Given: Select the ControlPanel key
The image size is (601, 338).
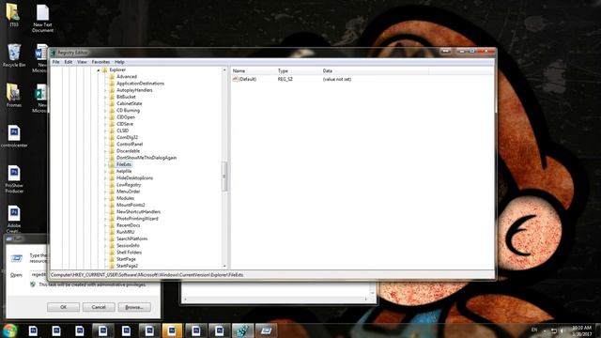Looking at the screenshot, I should [x=130, y=144].
